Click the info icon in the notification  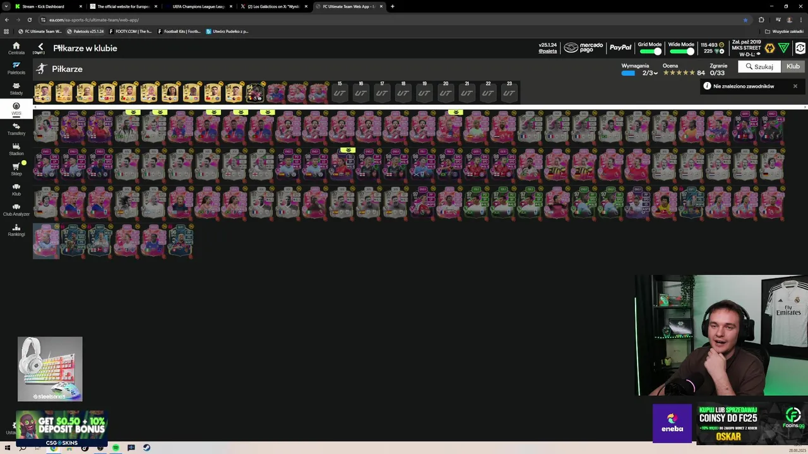(x=707, y=86)
